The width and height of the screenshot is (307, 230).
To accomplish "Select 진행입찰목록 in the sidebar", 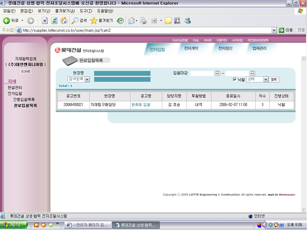I will (24, 99).
